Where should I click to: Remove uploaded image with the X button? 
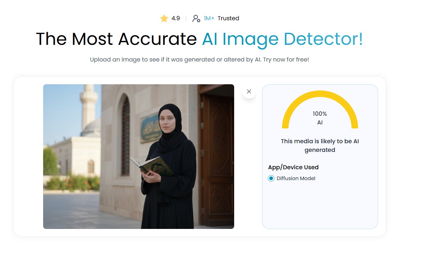coord(249,91)
